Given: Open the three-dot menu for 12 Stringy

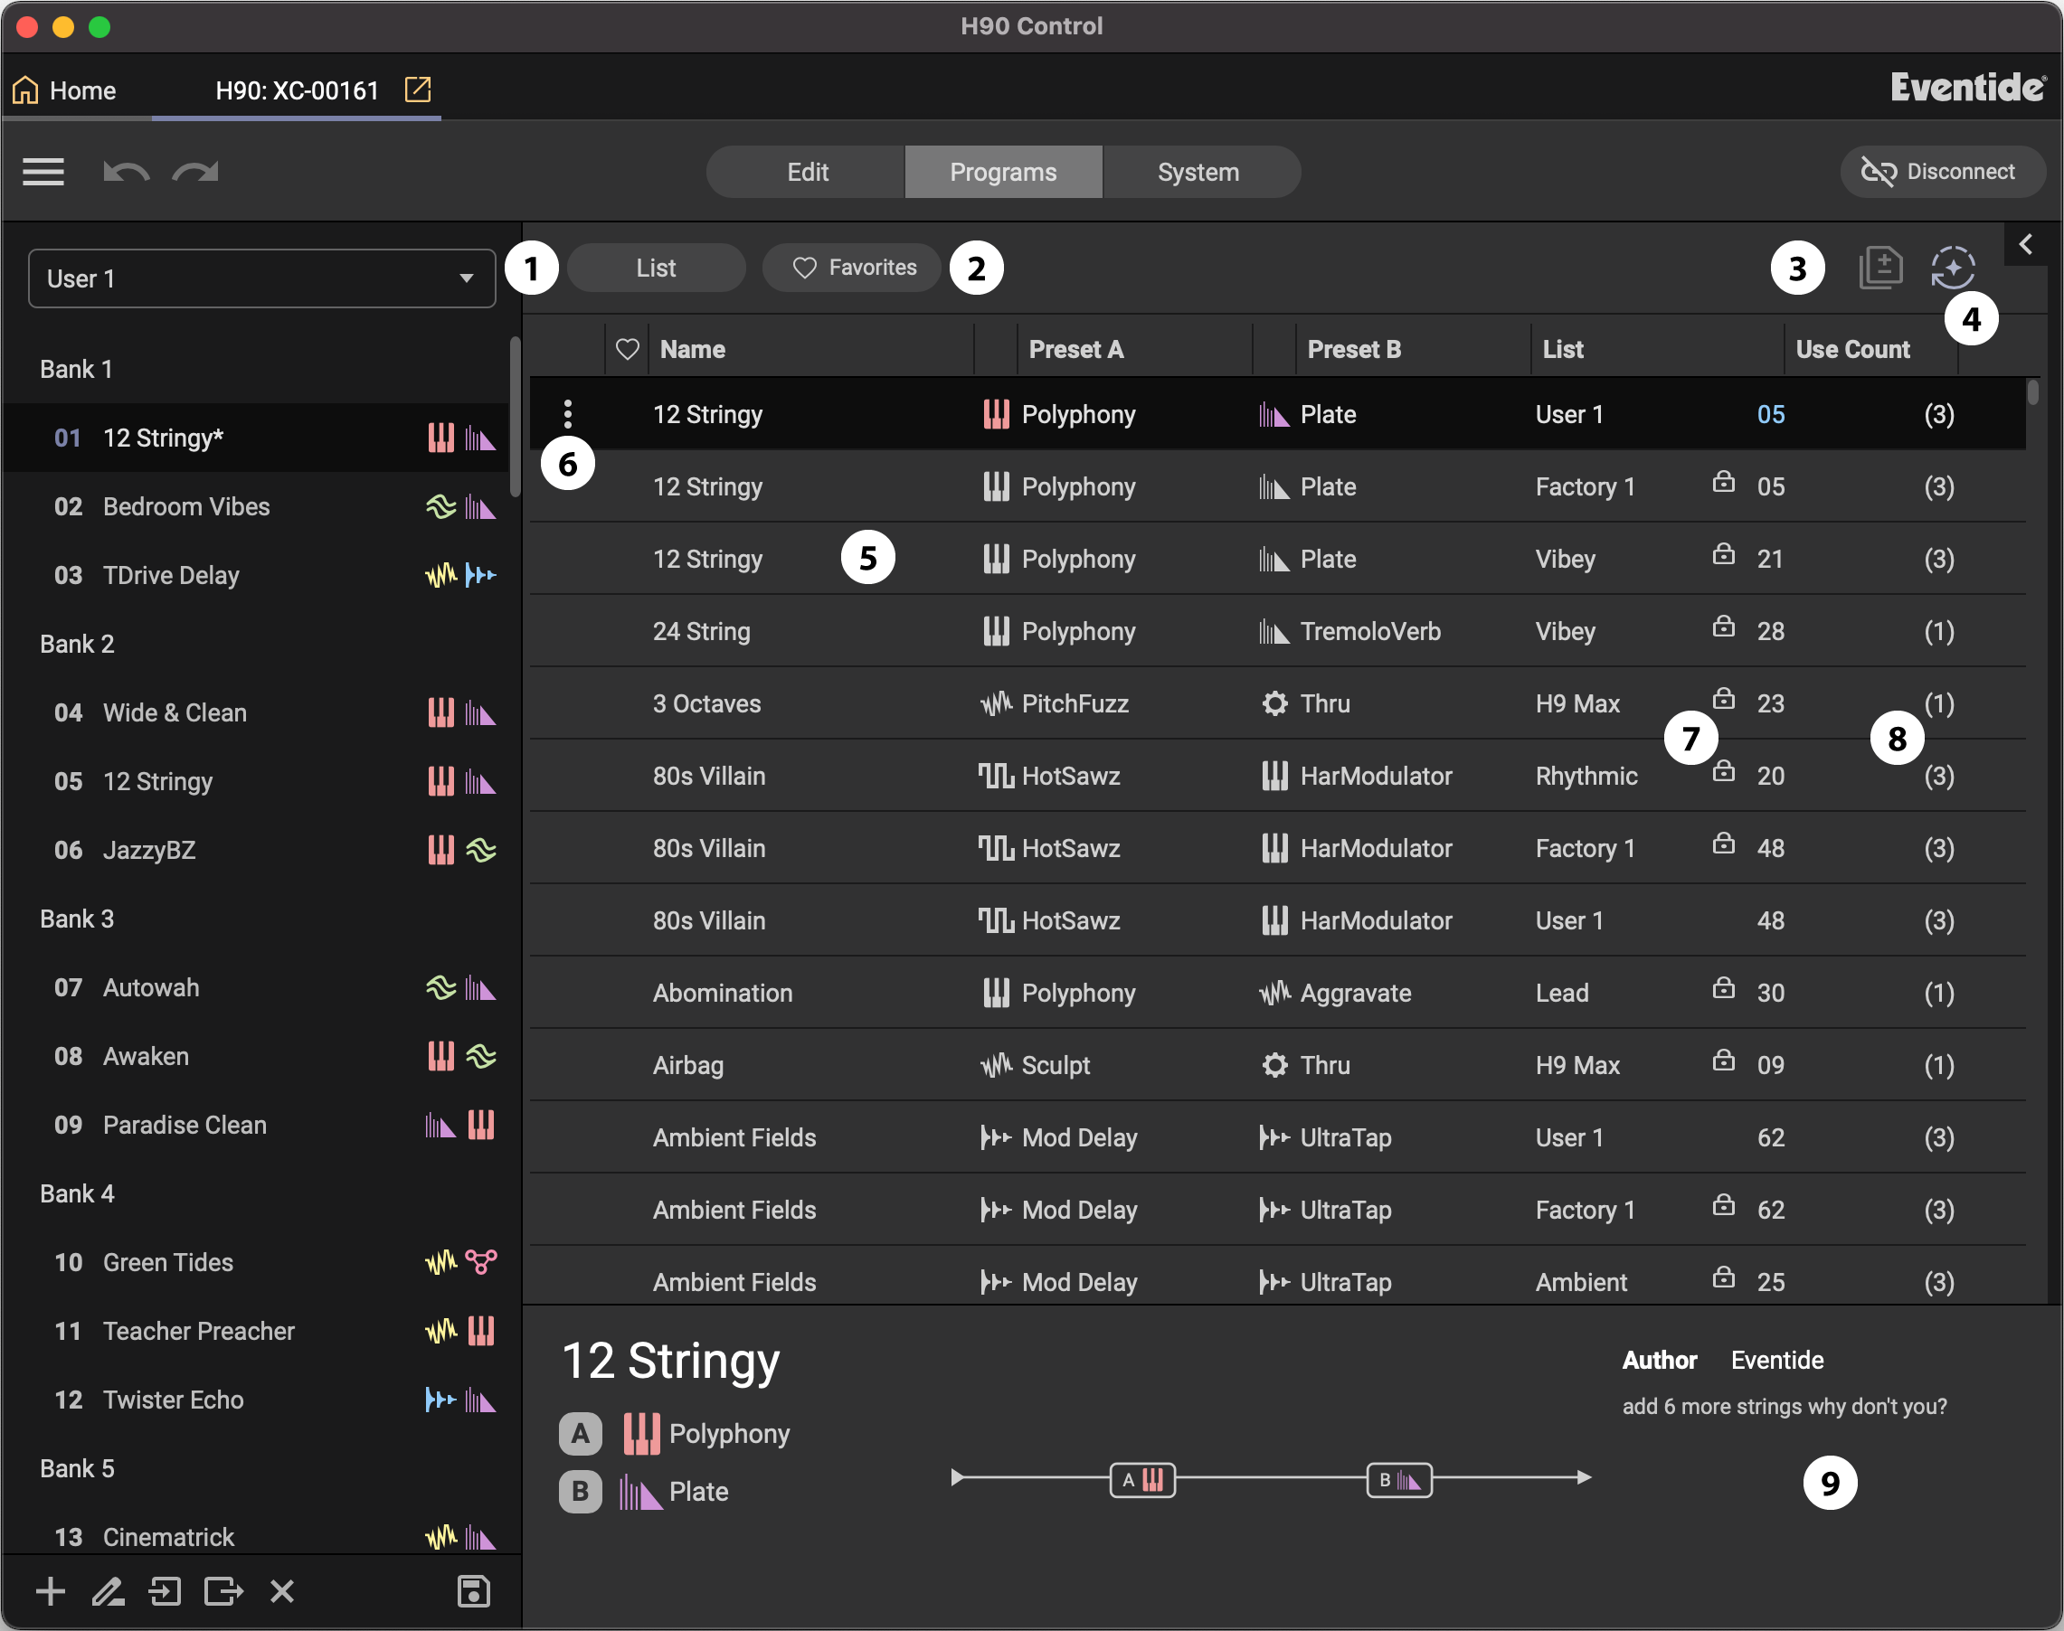Looking at the screenshot, I should pos(568,413).
